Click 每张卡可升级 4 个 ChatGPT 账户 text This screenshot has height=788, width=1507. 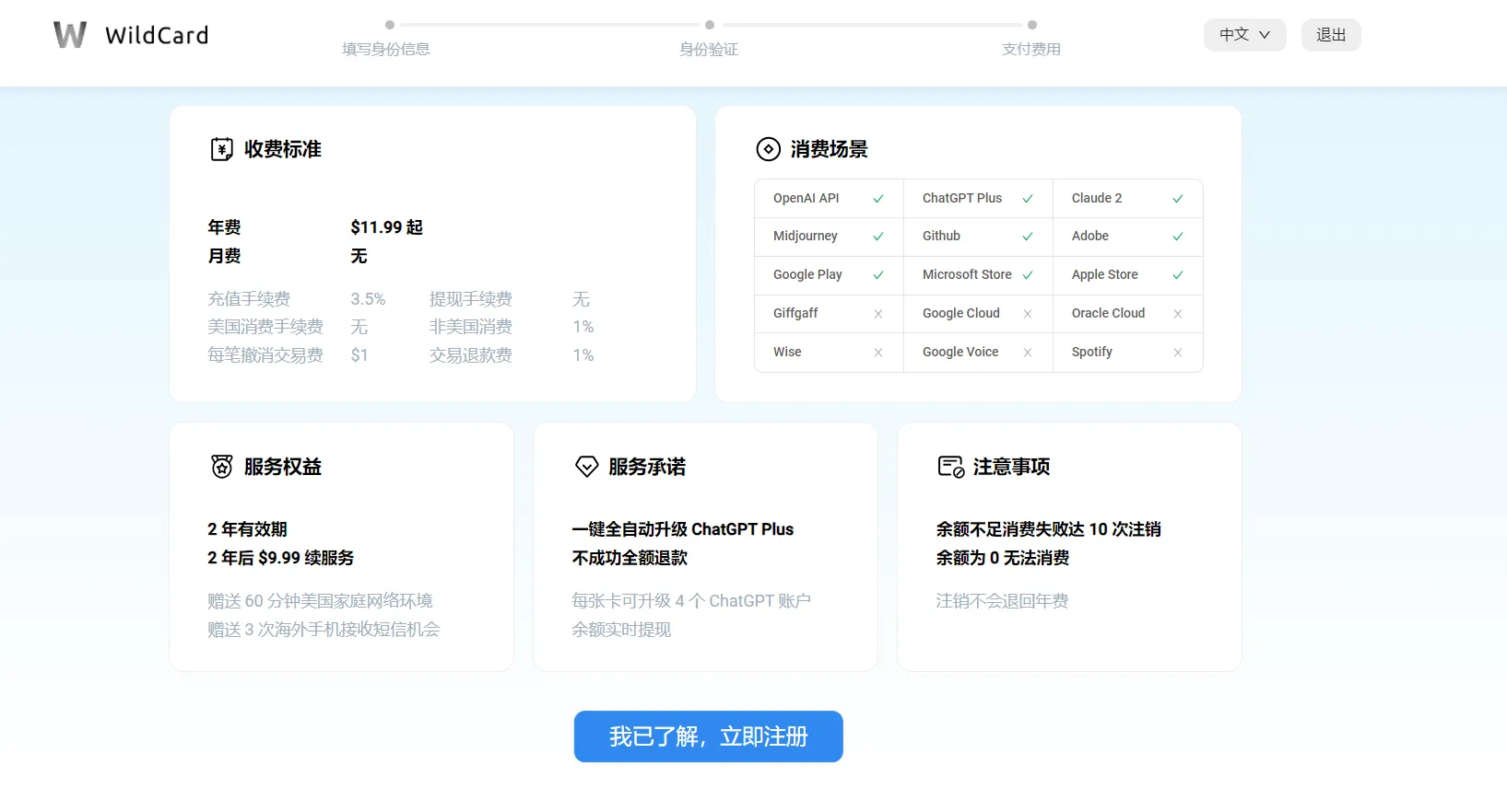(x=691, y=601)
